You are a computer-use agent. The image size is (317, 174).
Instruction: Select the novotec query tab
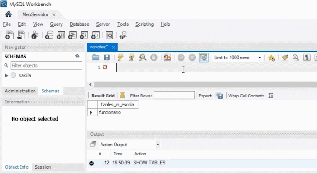tap(99, 47)
